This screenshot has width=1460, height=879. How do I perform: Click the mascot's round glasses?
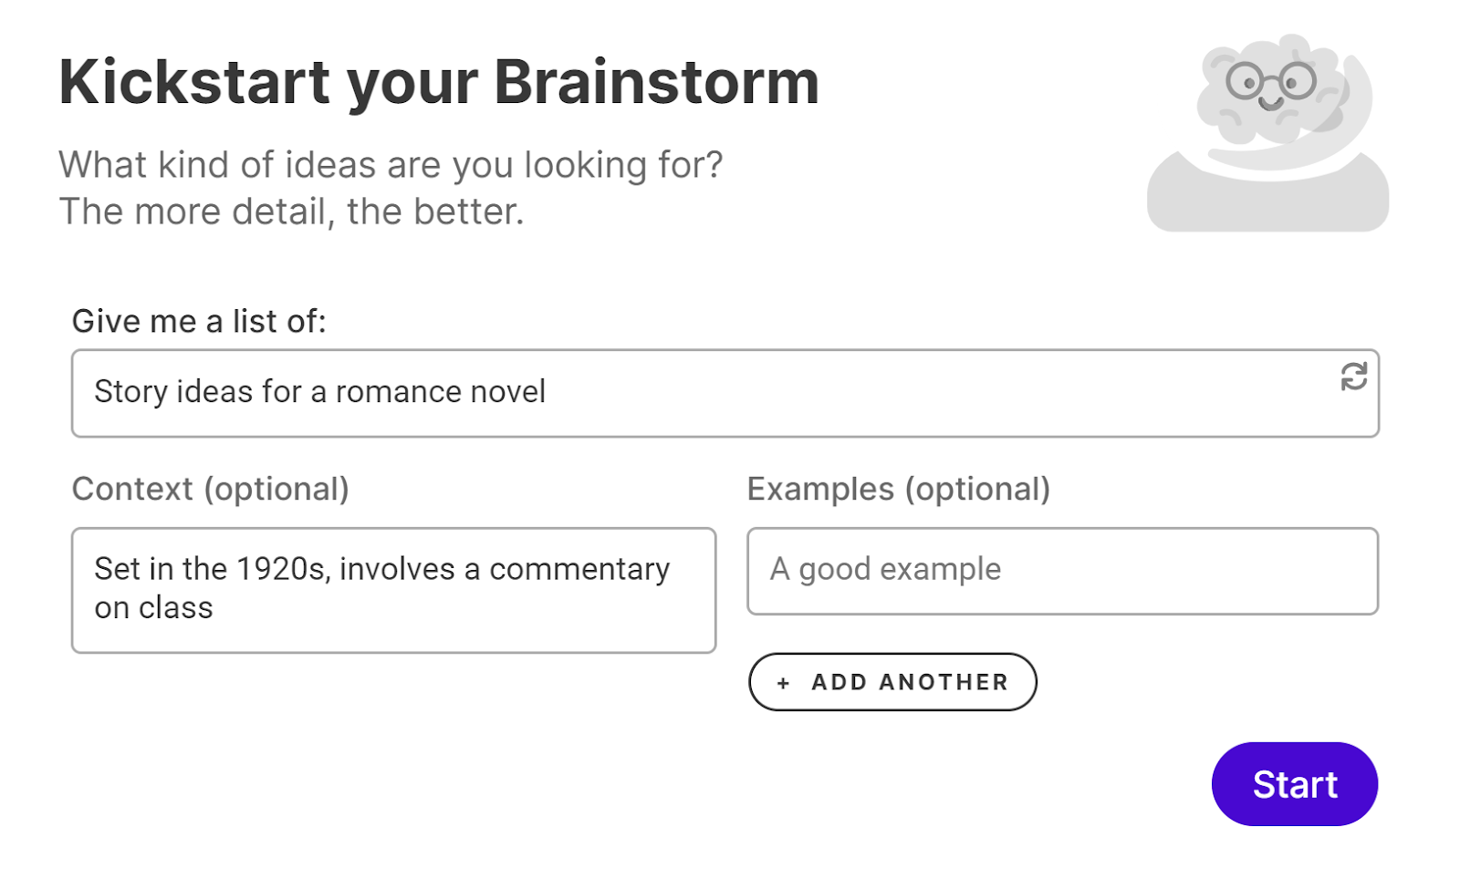(1271, 81)
